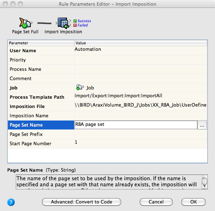Click the Page Set Full label
215x211 pixels.
(x=25, y=32)
